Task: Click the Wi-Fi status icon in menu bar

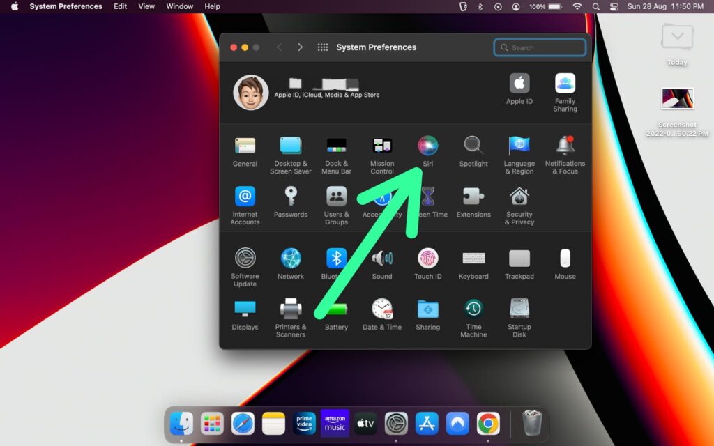Action: click(x=577, y=6)
